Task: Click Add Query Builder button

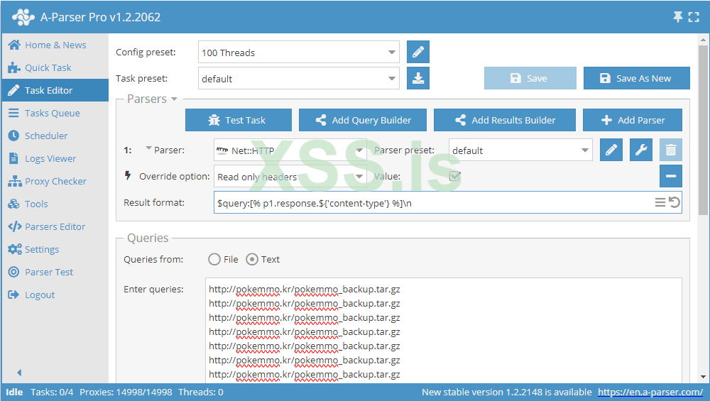Action: [363, 120]
